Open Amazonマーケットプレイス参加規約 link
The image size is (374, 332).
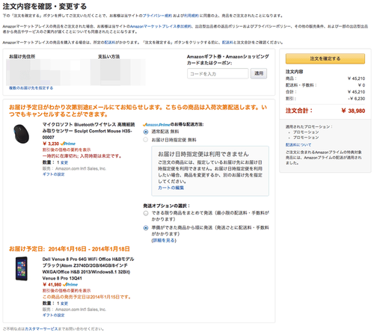pyautogui.click(x=161, y=26)
